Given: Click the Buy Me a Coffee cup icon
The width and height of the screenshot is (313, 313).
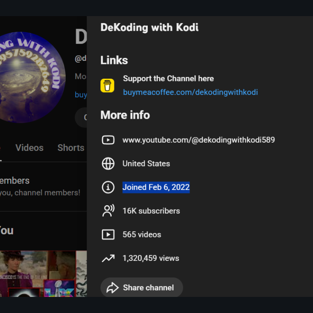Looking at the screenshot, I should click(107, 86).
